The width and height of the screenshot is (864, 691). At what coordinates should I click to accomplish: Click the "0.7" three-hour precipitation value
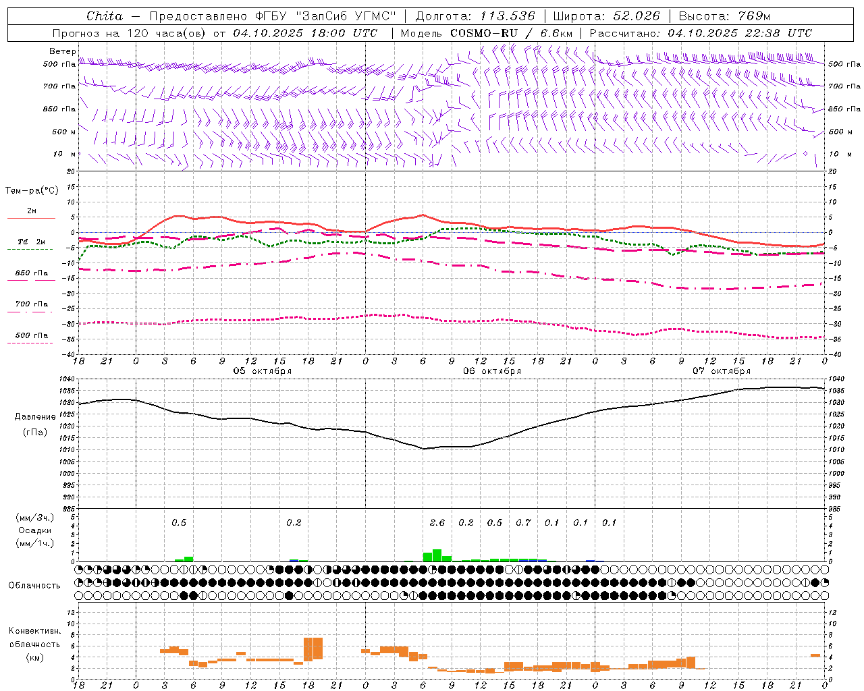point(524,522)
